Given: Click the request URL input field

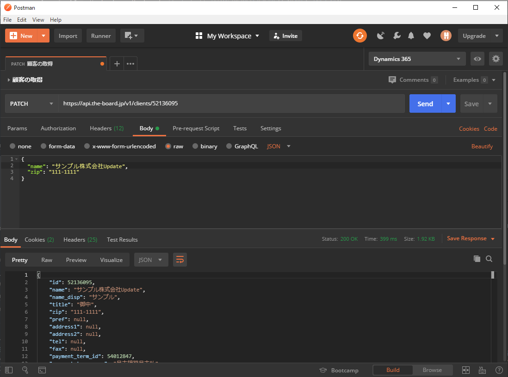Looking at the screenshot, I should pos(231,103).
